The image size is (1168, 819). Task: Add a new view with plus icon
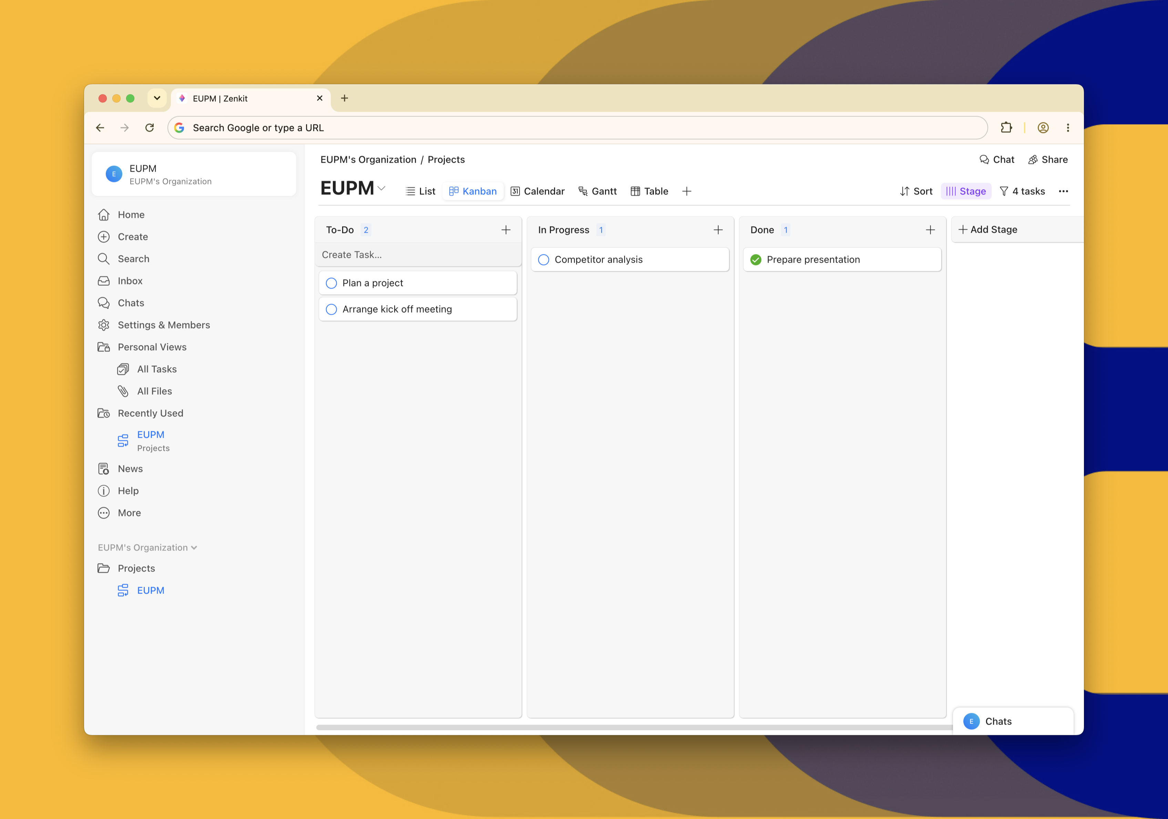[x=686, y=191]
